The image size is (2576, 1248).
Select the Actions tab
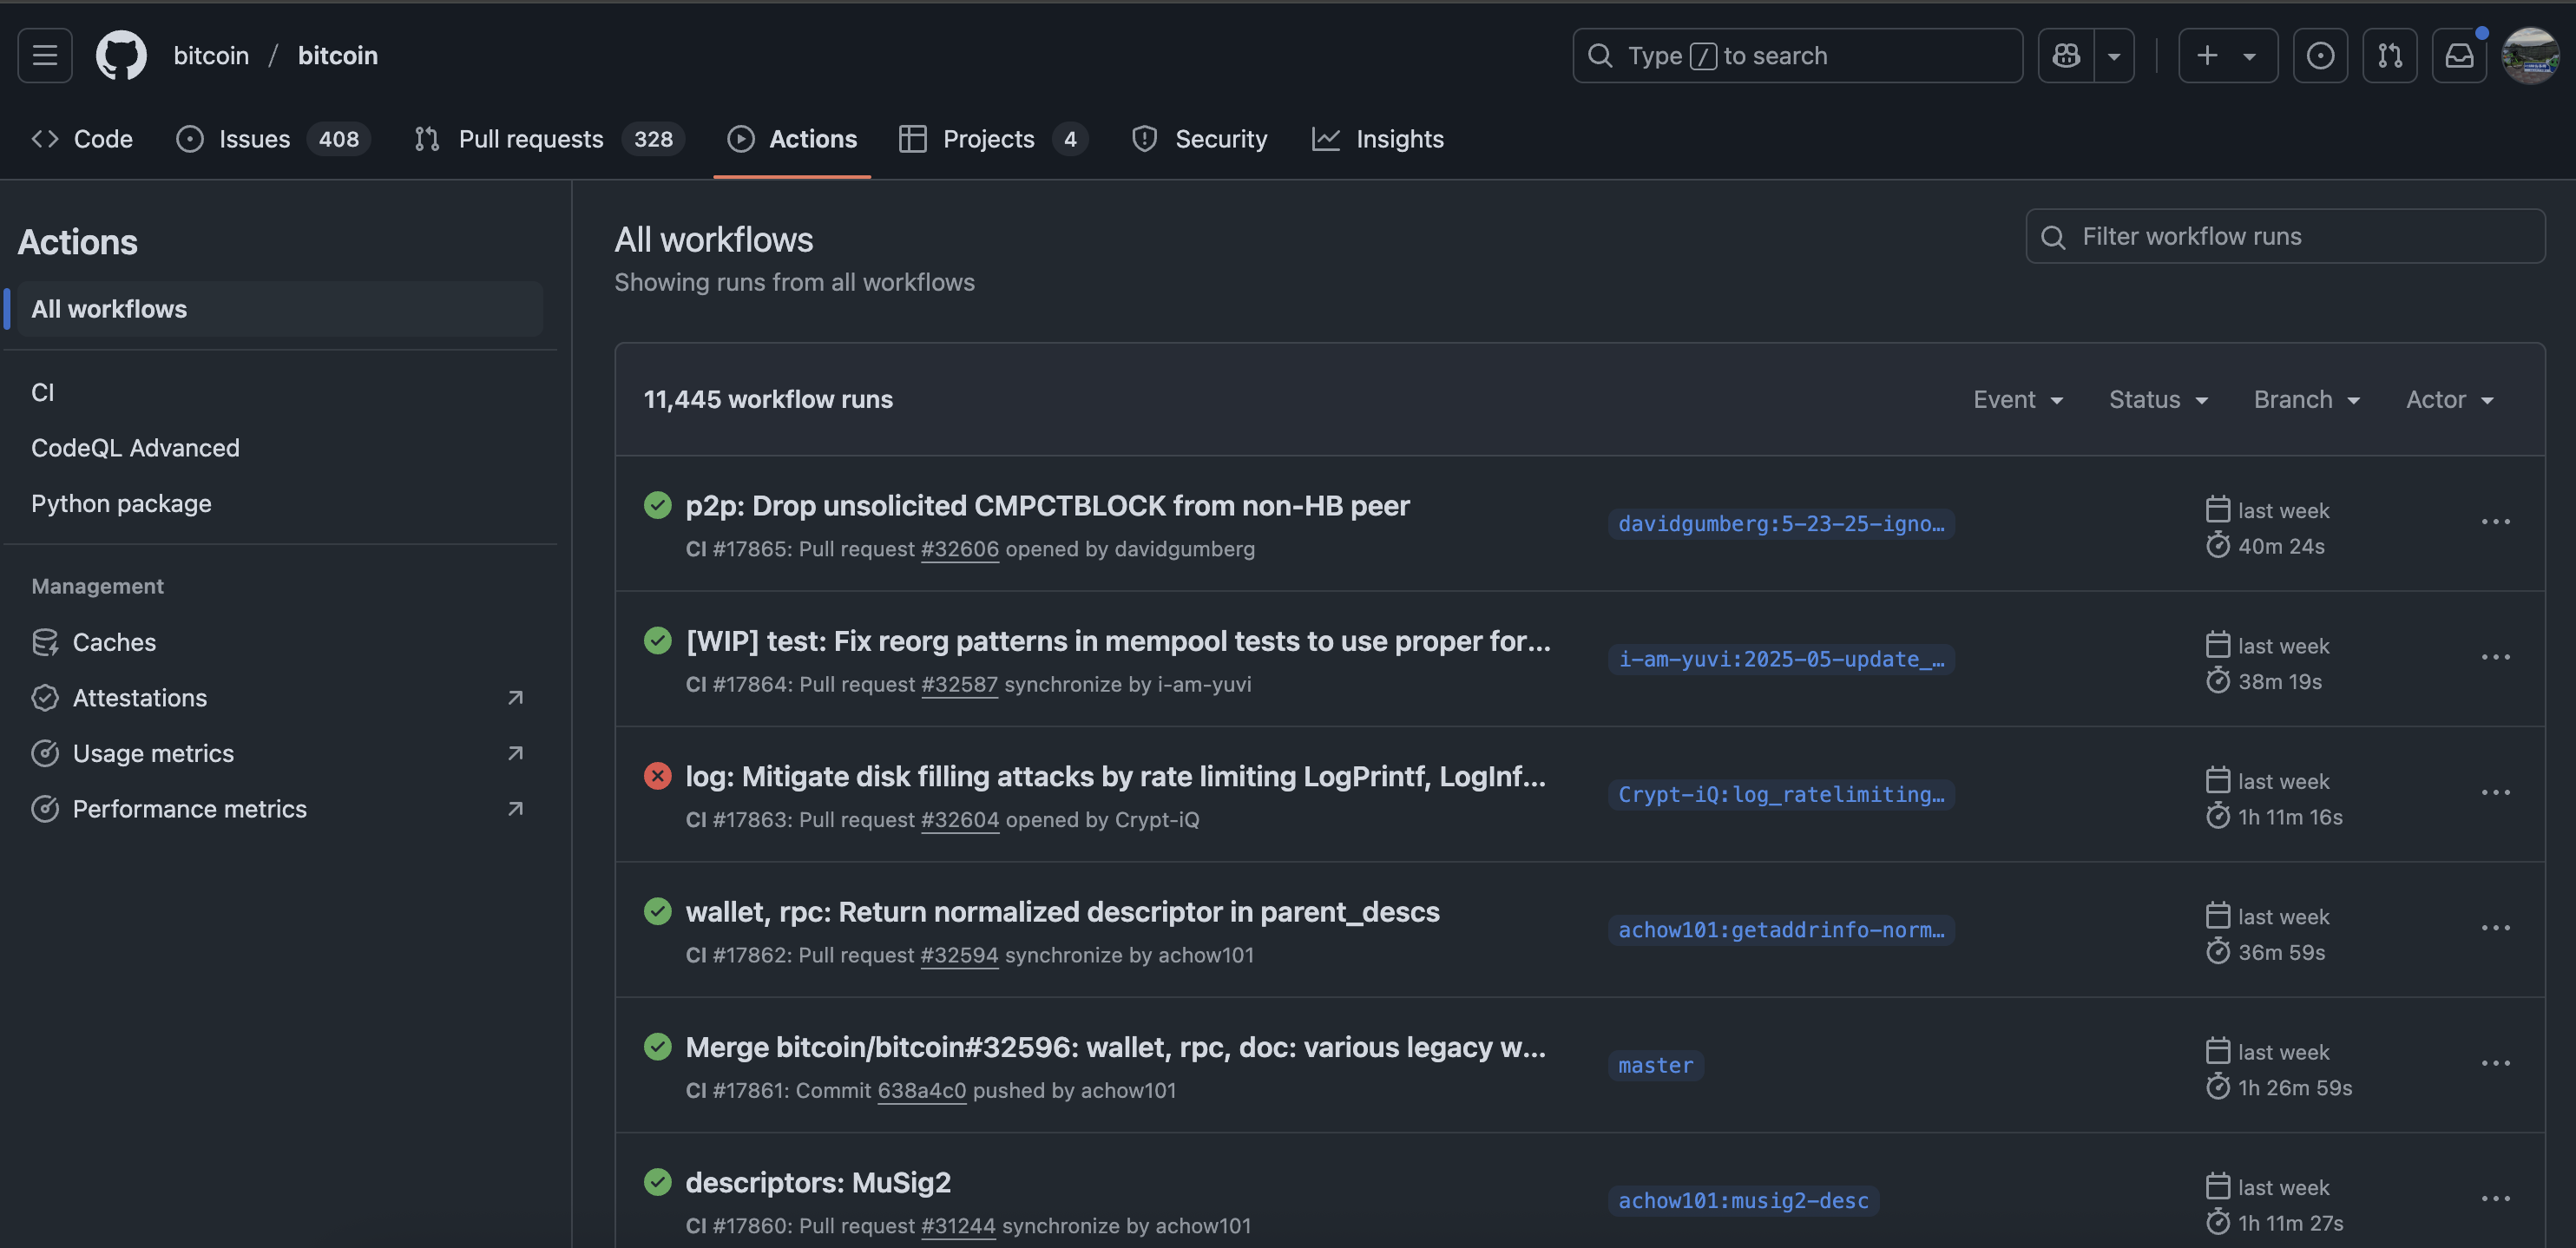[x=792, y=139]
